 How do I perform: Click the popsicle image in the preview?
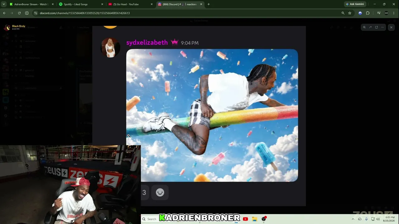(212, 115)
